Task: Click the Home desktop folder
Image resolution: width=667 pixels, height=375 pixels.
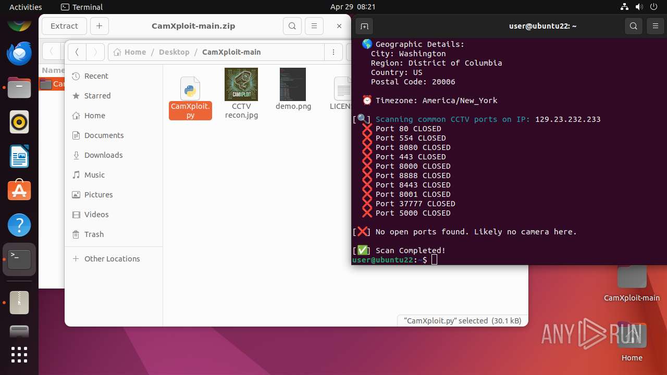Action: 632,341
